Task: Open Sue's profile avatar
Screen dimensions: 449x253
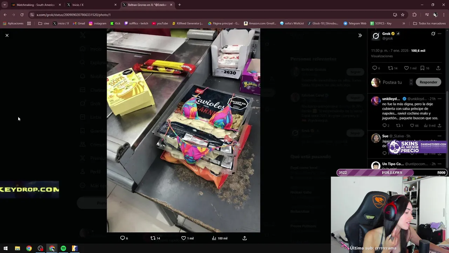Action: [x=376, y=138]
